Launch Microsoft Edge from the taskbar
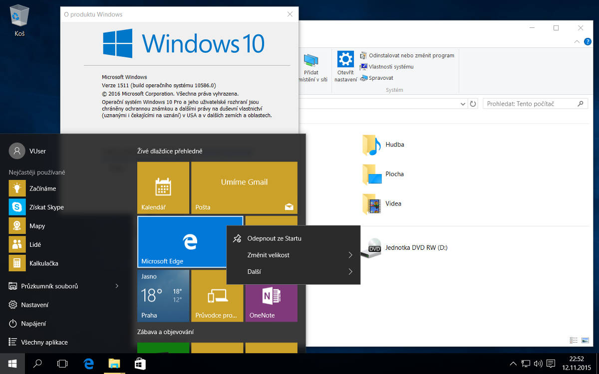The height and width of the screenshot is (374, 599). pos(89,364)
